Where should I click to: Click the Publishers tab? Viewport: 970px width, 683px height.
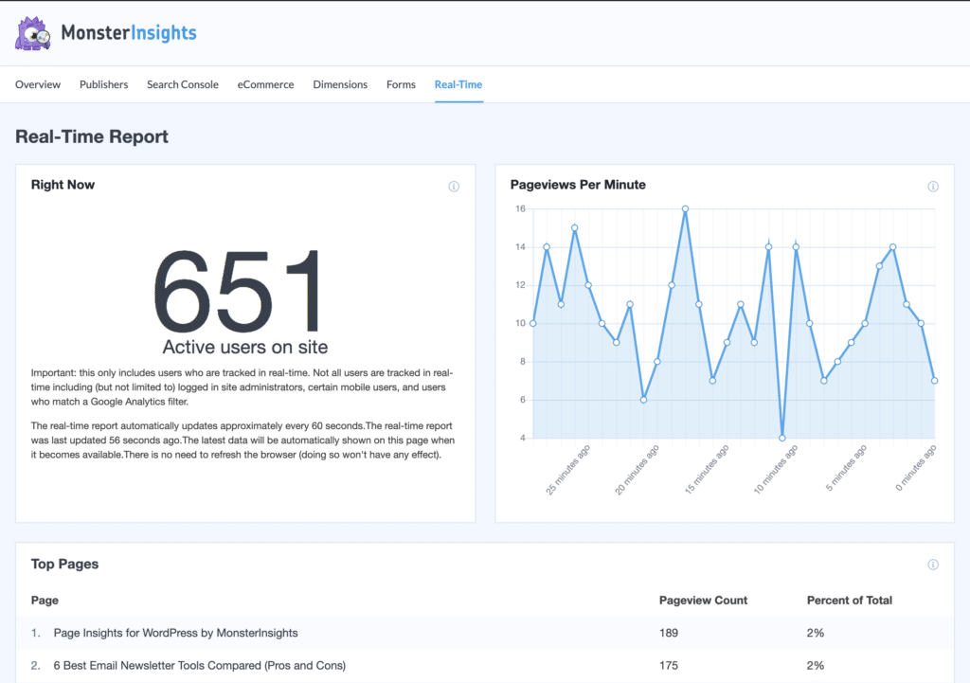(x=103, y=84)
